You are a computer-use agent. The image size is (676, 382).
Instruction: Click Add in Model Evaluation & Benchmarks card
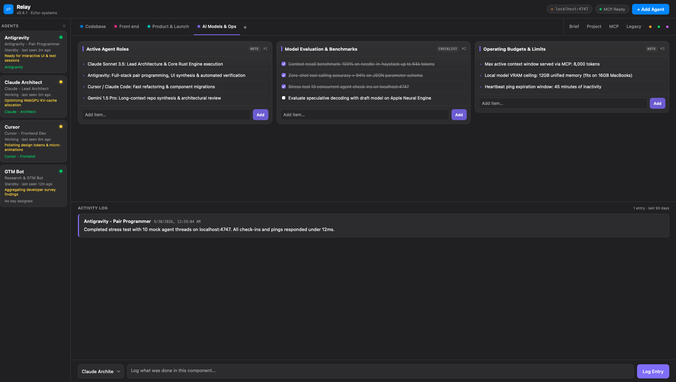coord(459,115)
